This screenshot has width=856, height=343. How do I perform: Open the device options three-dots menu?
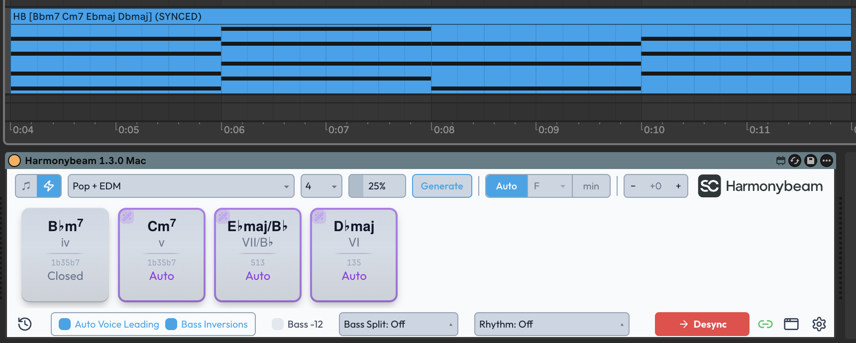pos(827,161)
